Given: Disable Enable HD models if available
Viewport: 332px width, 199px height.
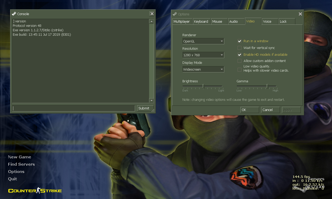Looking at the screenshot, I should (x=240, y=54).
